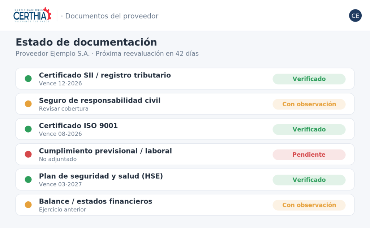Open Balance / estados financieros item

tap(185, 205)
